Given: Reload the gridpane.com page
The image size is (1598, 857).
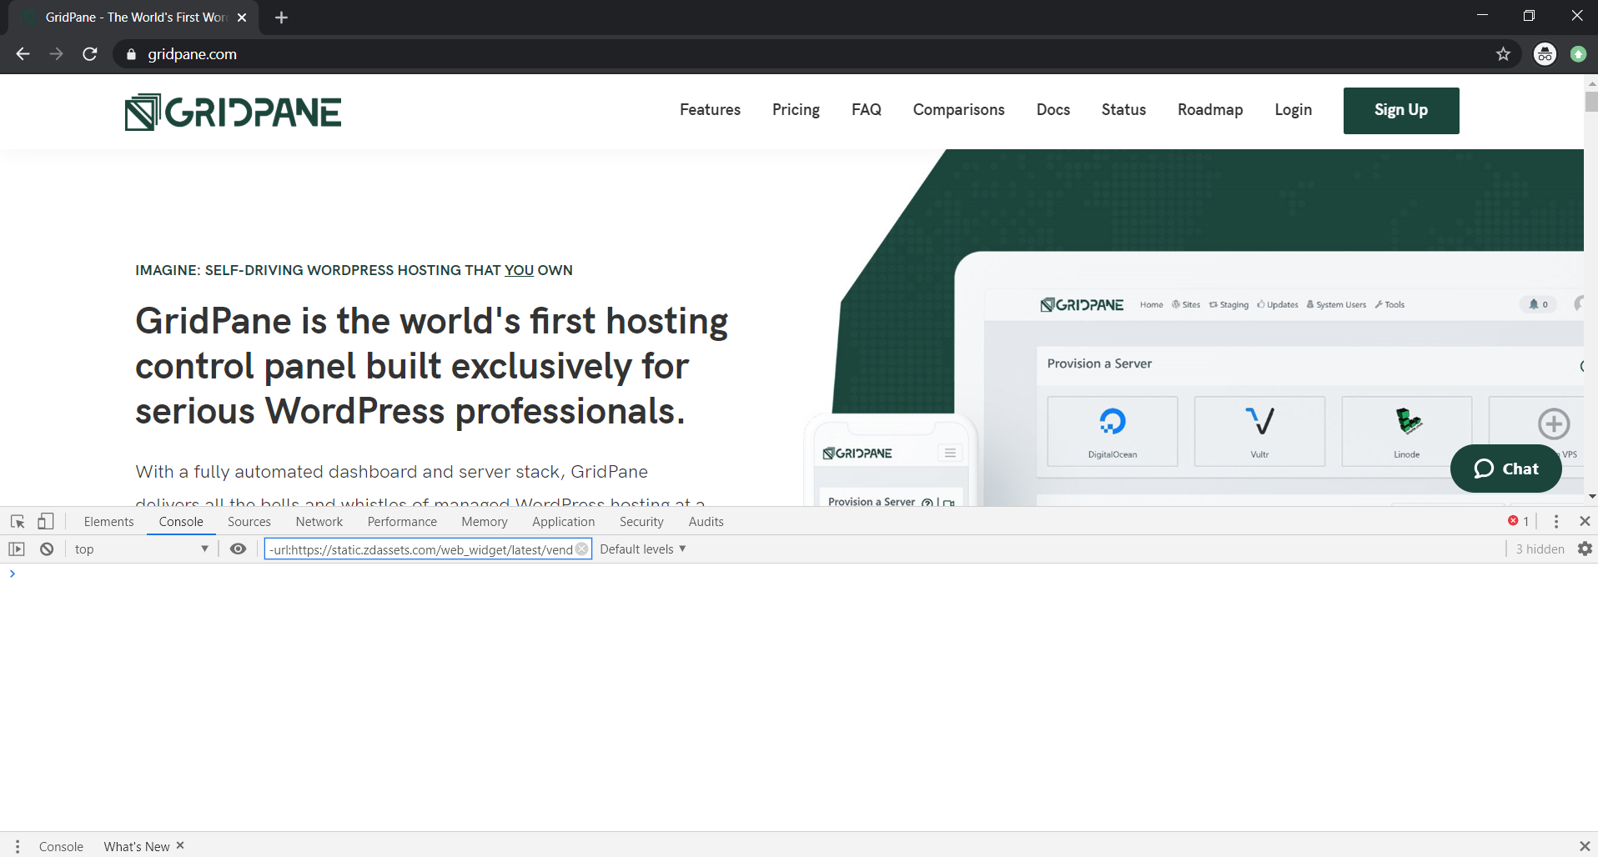Looking at the screenshot, I should pyautogui.click(x=90, y=54).
